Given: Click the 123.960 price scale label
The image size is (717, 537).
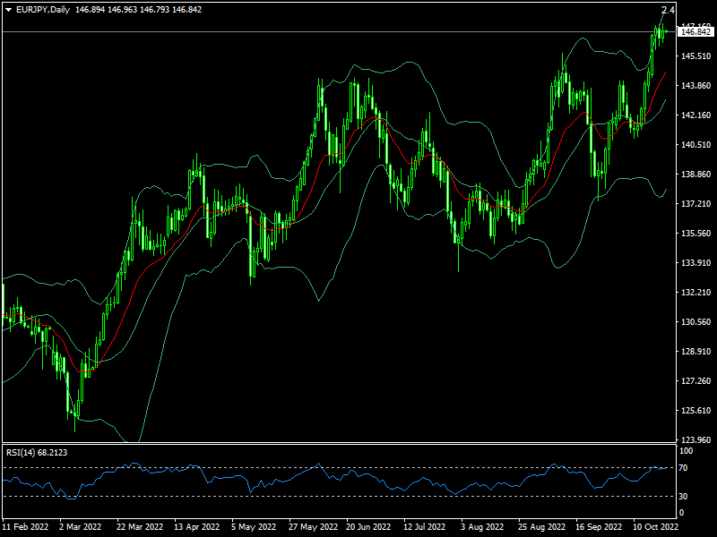Looking at the screenshot, I should [696, 439].
